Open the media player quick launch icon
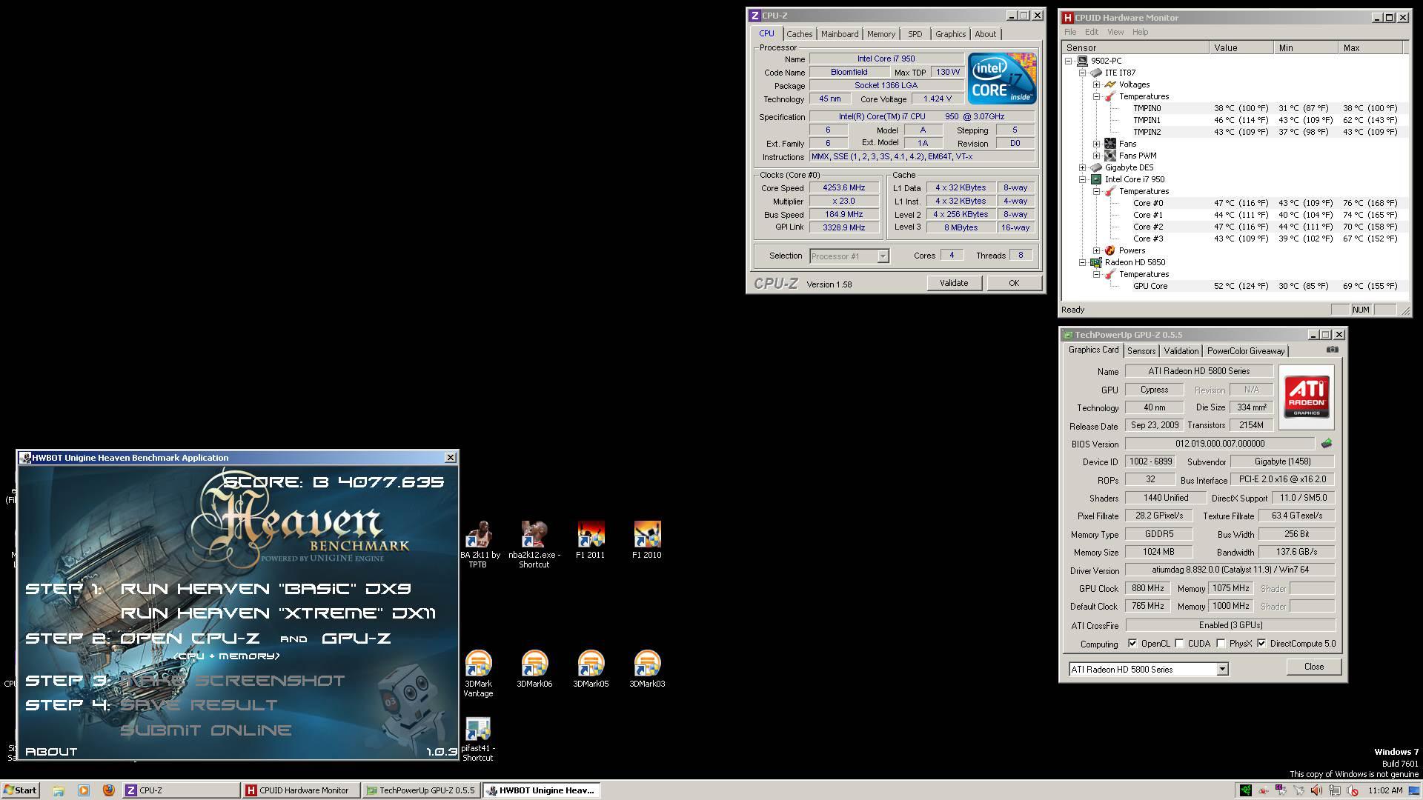Viewport: 1423px width, 800px height. tap(84, 790)
